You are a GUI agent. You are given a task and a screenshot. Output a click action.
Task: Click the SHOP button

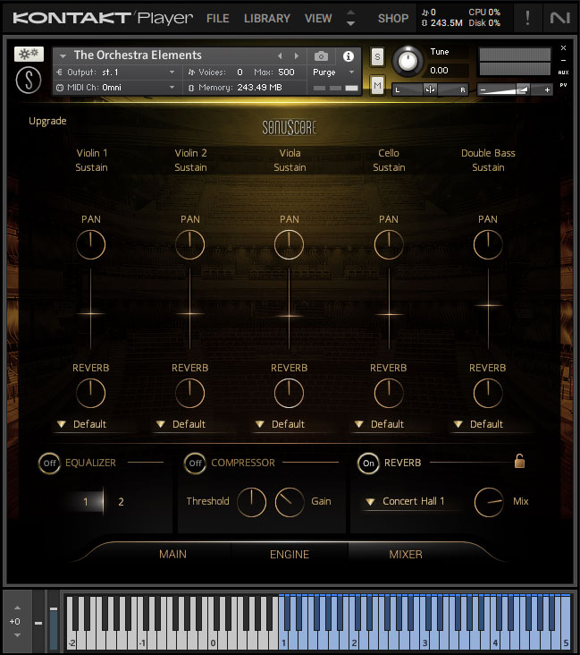(x=393, y=19)
